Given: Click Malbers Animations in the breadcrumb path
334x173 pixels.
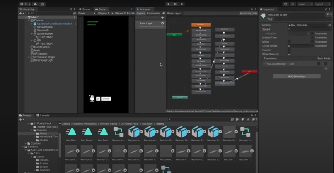Looking at the screenshot, I should (85, 124).
